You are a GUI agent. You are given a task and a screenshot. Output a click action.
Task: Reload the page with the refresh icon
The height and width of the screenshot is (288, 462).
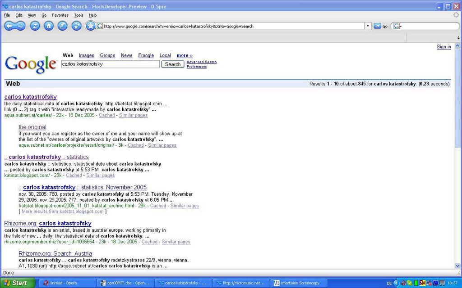coord(35,26)
